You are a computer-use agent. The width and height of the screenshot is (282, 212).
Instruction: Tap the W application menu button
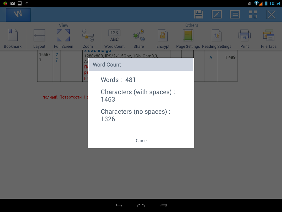click(18, 14)
